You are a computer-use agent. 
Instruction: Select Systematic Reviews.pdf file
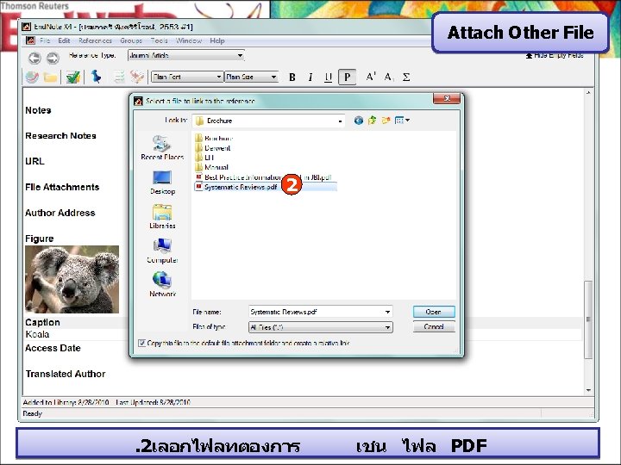coord(266,187)
